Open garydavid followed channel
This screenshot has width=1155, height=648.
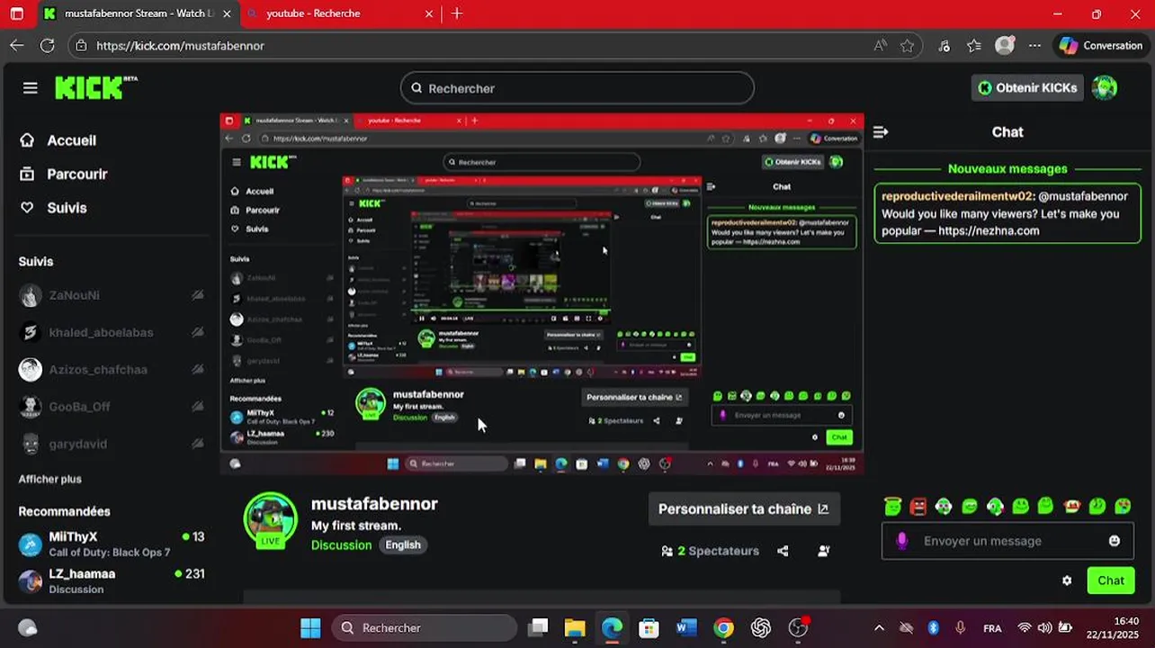[x=112, y=444]
